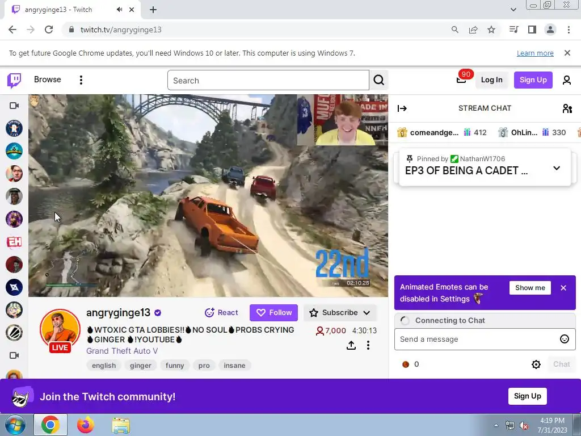Viewport: 581px width, 436px height.
Task: Click the muted volume tray icon
Action: click(524, 426)
